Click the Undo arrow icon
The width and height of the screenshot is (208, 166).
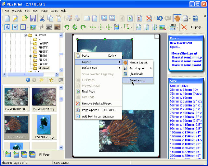coord(159,19)
